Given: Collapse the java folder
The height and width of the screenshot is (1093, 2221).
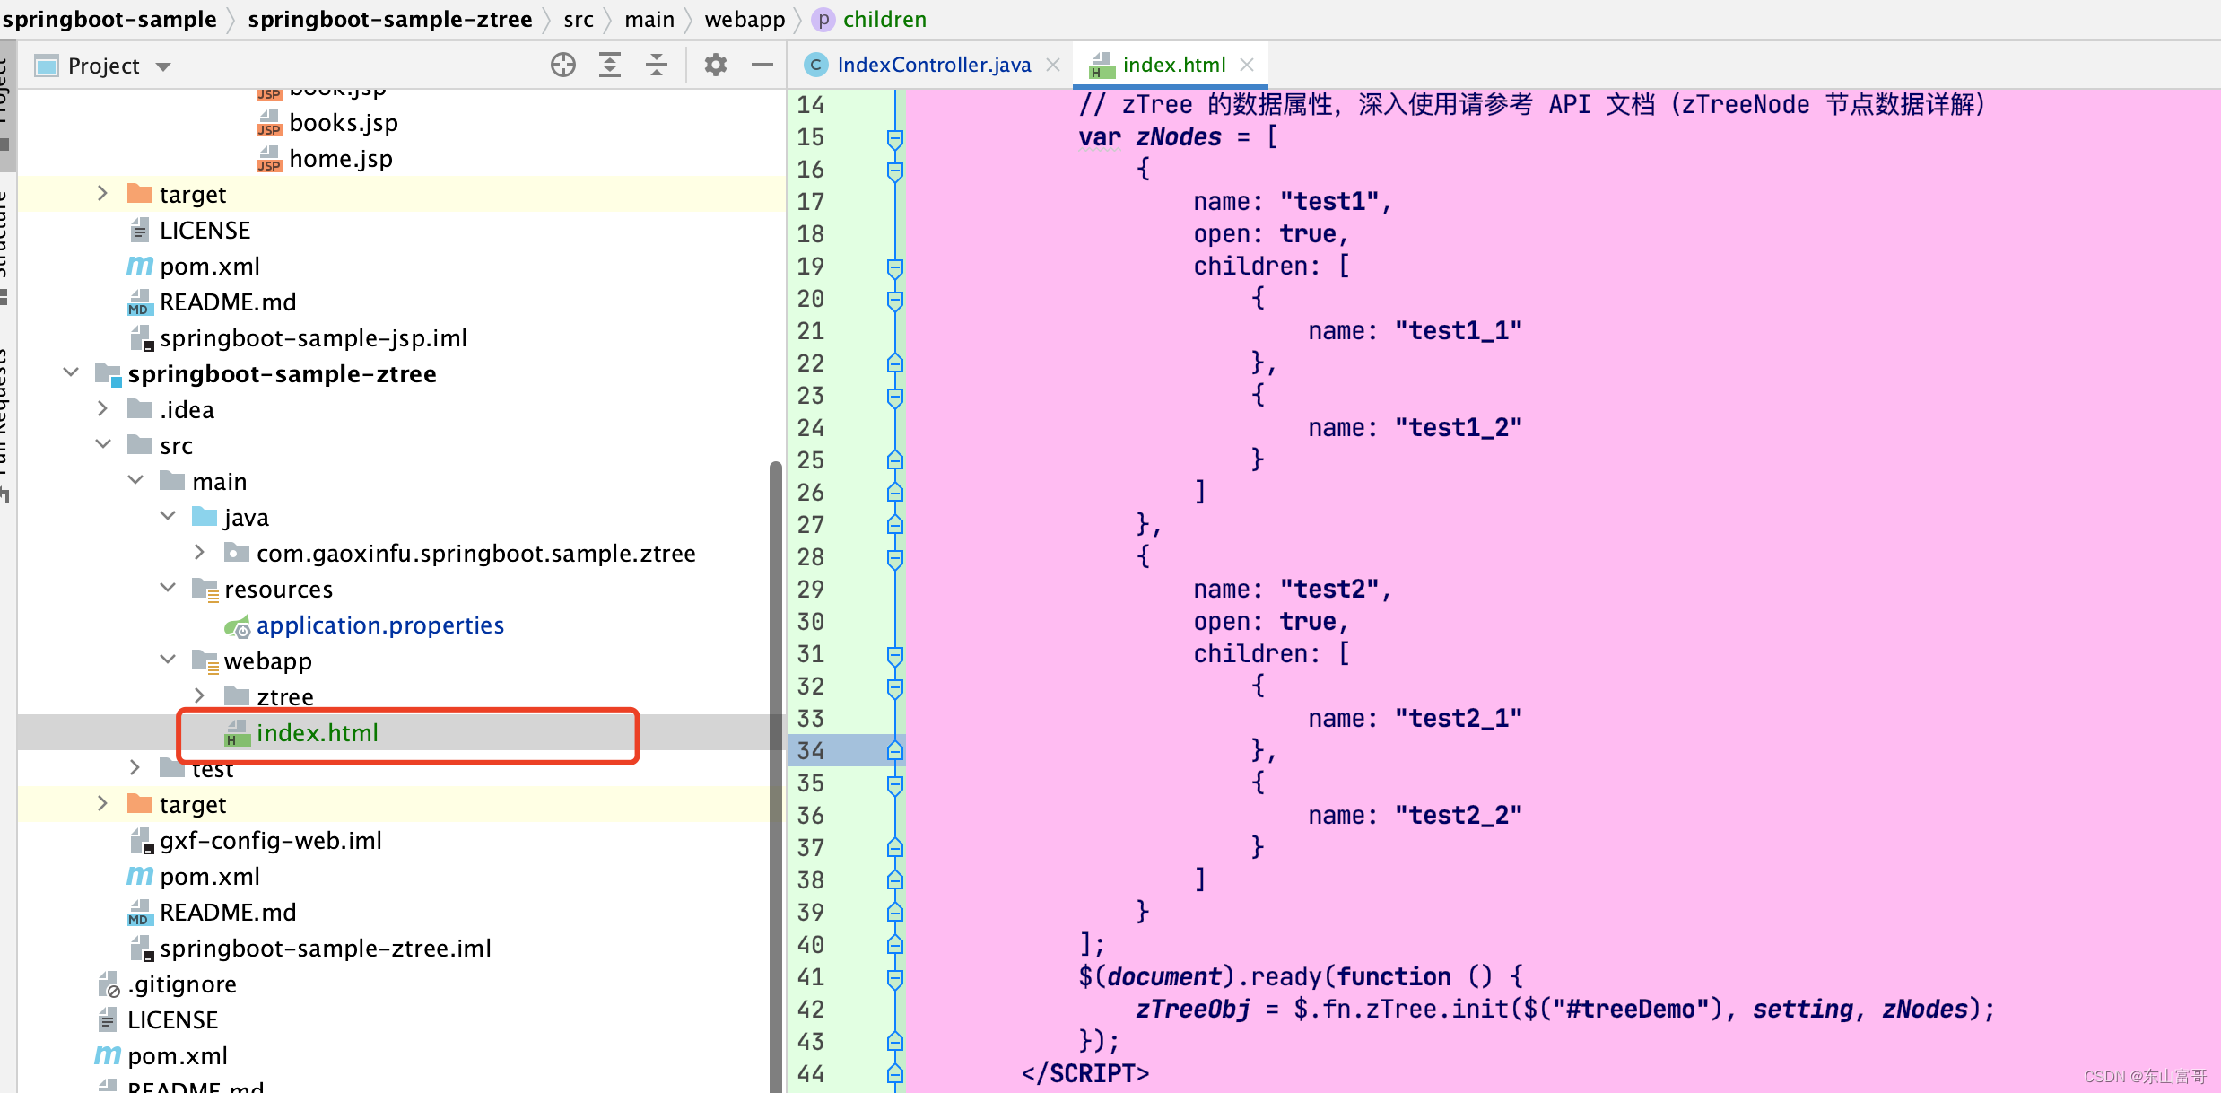Looking at the screenshot, I should 168,516.
